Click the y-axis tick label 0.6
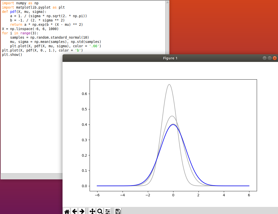 [84, 94]
